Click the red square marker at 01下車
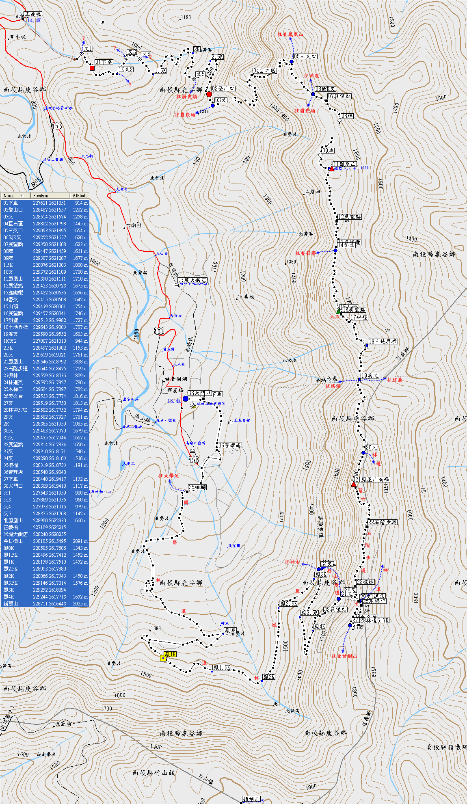 point(92,68)
